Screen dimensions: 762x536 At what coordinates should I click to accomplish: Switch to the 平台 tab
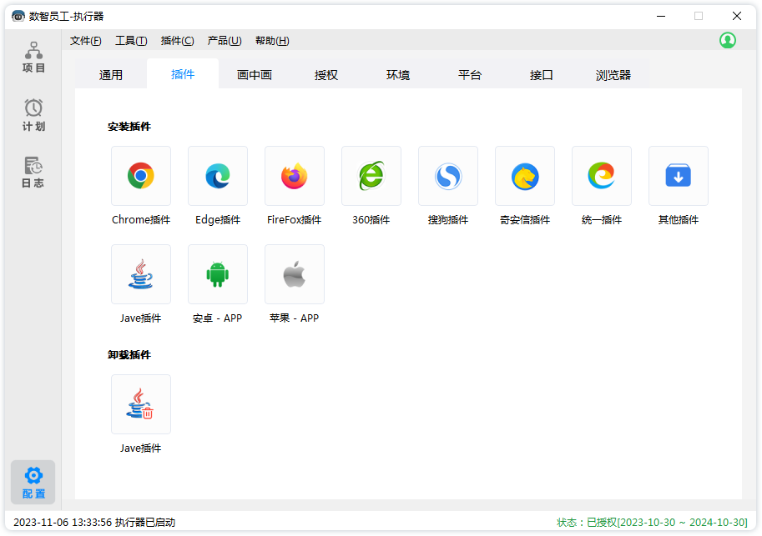469,75
